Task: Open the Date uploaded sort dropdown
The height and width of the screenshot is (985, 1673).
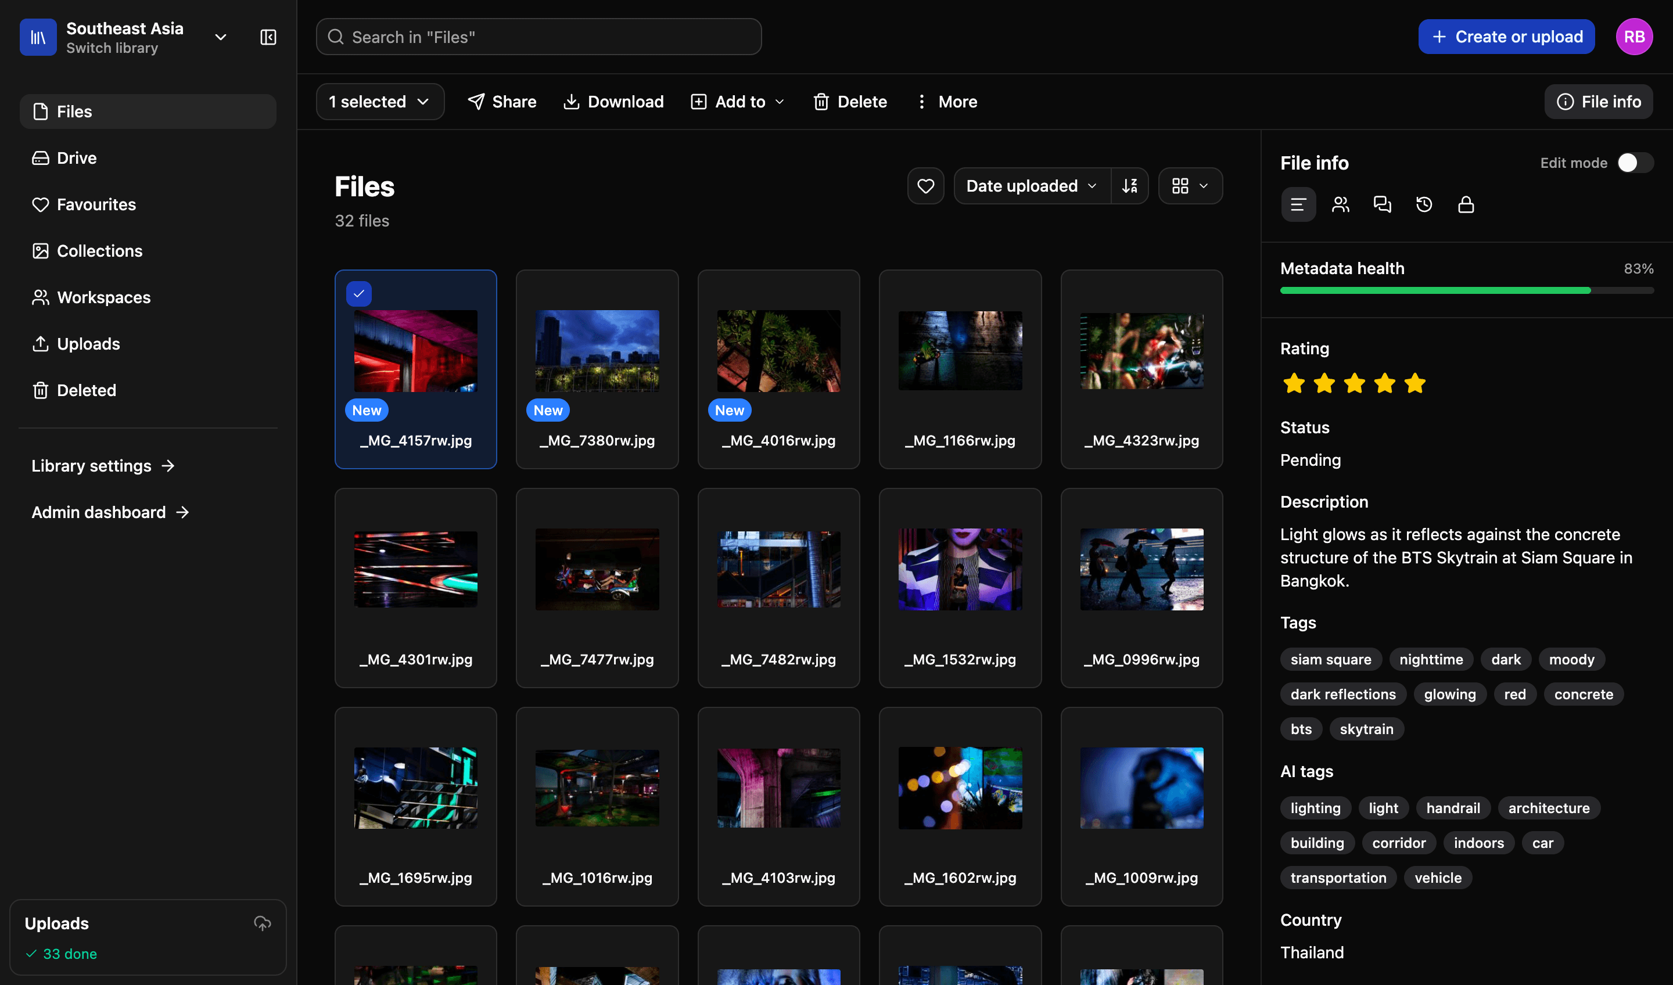Action: click(x=1032, y=186)
